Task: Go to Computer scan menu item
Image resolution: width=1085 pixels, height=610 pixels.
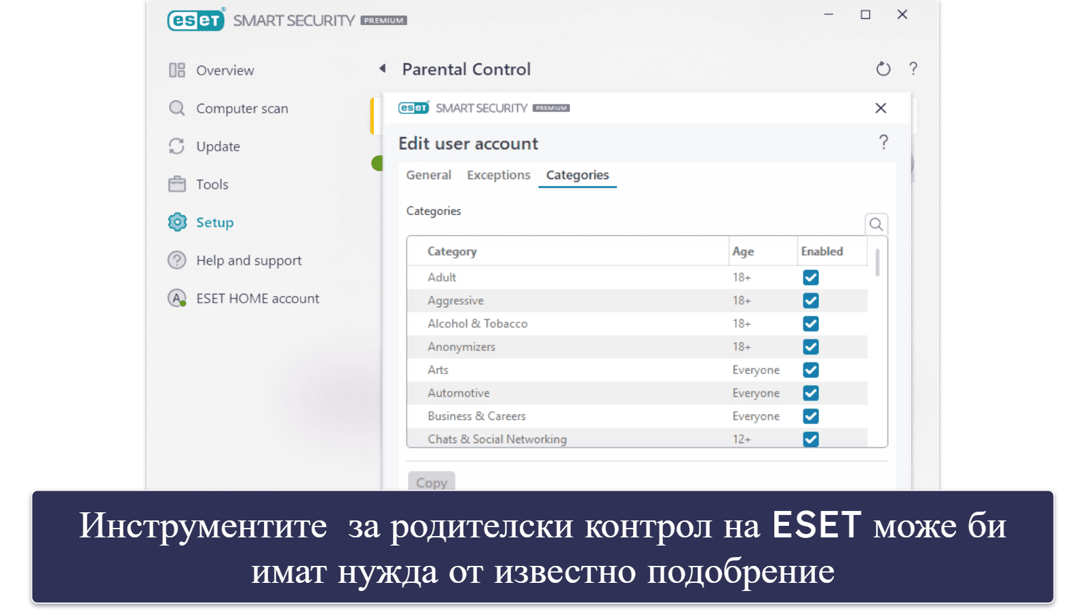Action: [x=242, y=109]
